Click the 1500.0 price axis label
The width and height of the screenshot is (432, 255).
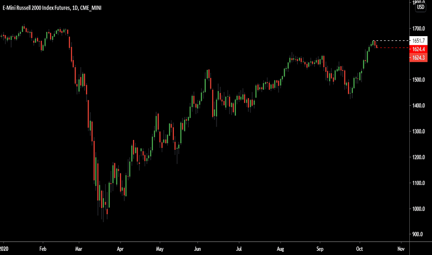(x=419, y=80)
